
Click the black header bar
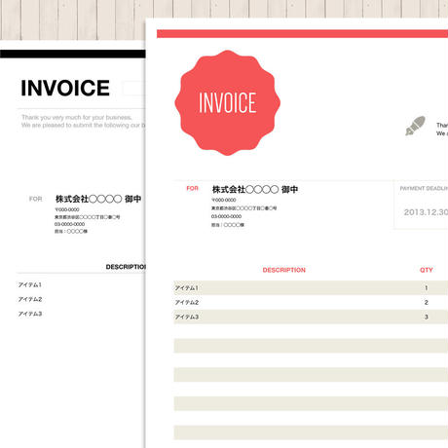[x=73, y=54]
